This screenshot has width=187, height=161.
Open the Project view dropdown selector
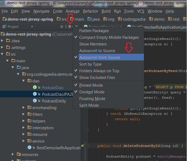32,27
